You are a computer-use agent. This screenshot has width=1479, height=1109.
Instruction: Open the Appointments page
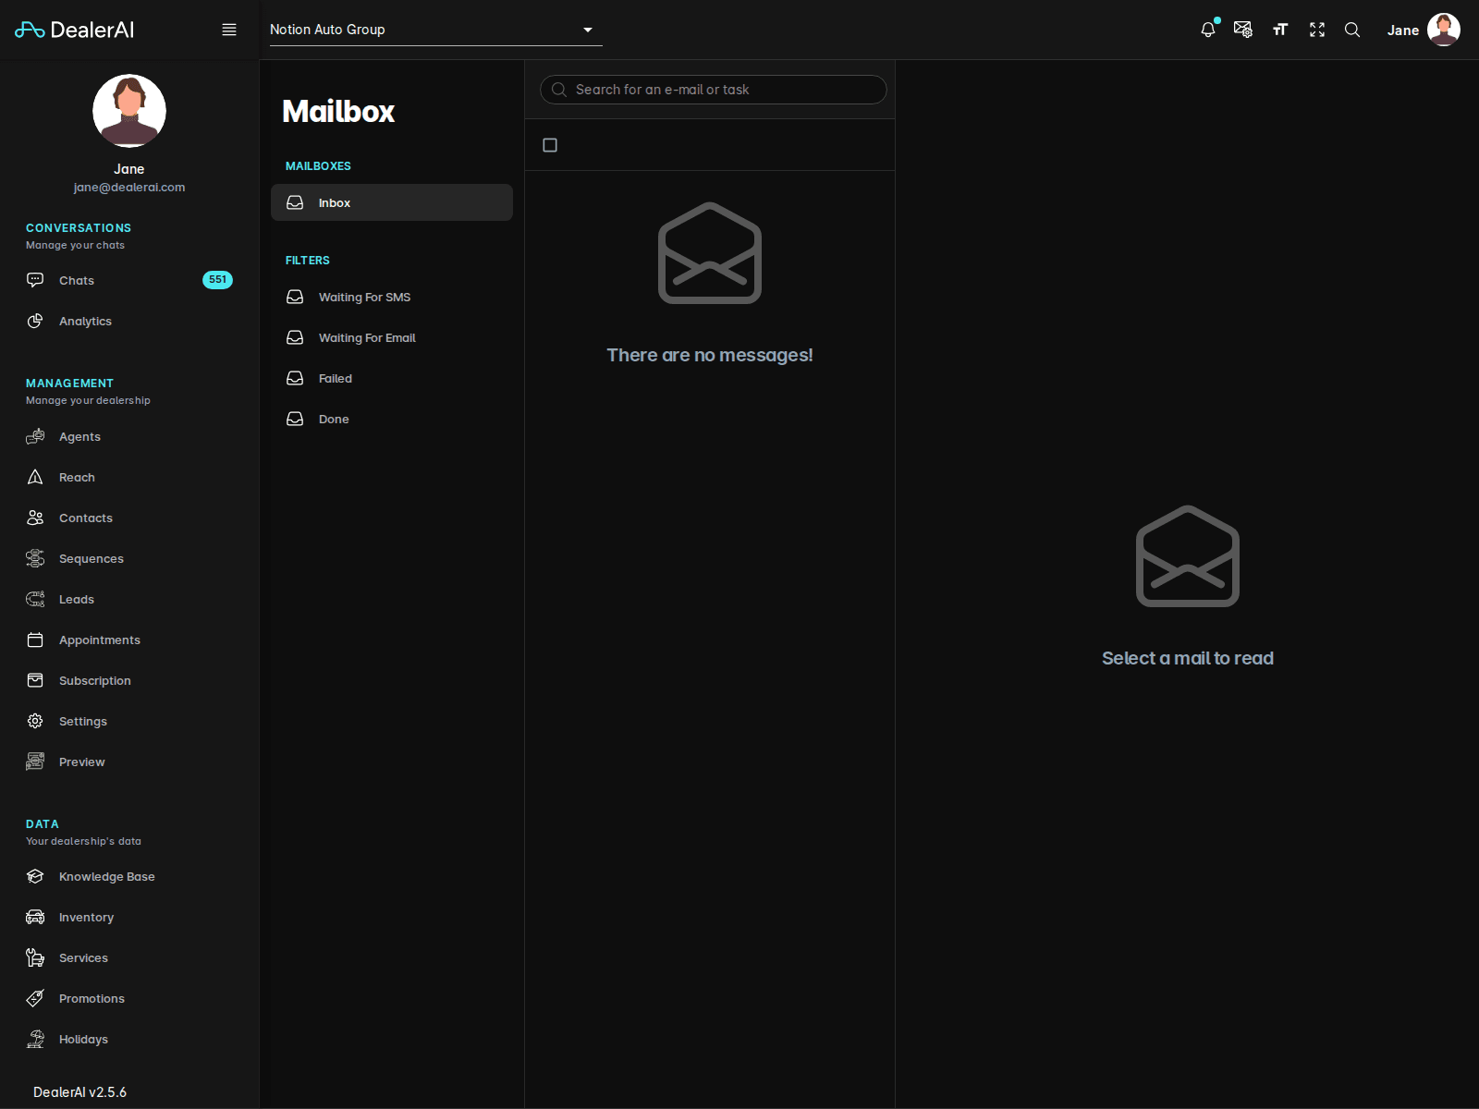click(x=99, y=640)
